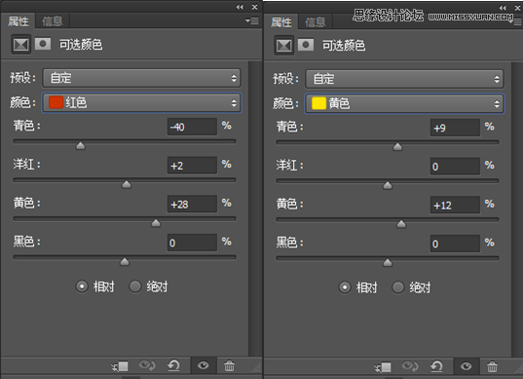The width and height of the screenshot is (523, 379).
Task: Open 预设 dropdown in left panel
Action: (141, 78)
